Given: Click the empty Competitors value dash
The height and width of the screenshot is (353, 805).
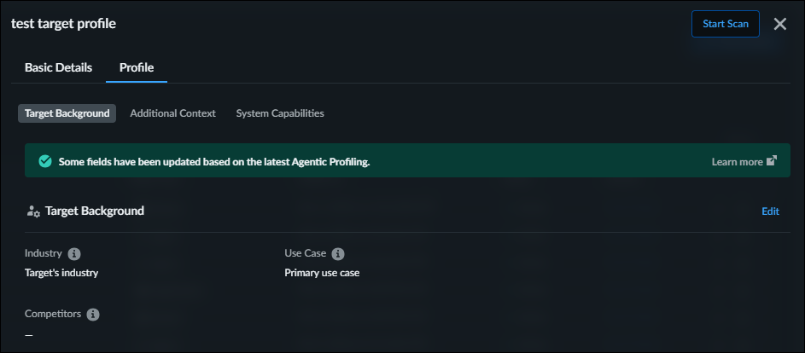Looking at the screenshot, I should pos(29,334).
